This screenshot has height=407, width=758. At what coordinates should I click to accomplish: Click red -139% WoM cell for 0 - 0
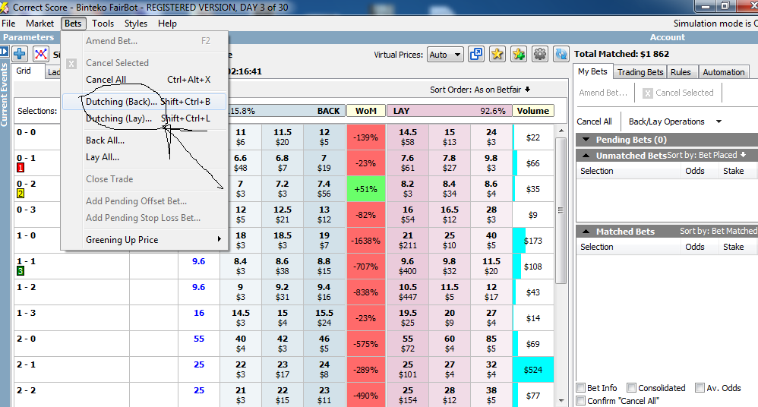tap(366, 137)
